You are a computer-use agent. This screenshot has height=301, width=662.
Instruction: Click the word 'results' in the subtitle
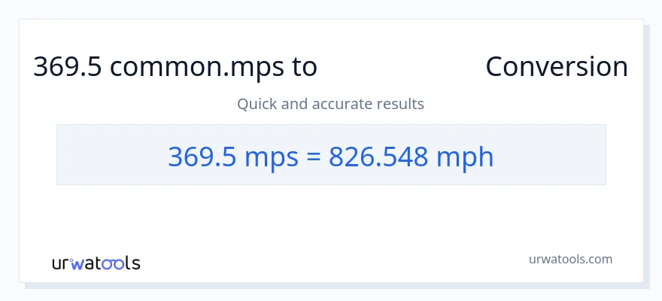click(x=402, y=103)
